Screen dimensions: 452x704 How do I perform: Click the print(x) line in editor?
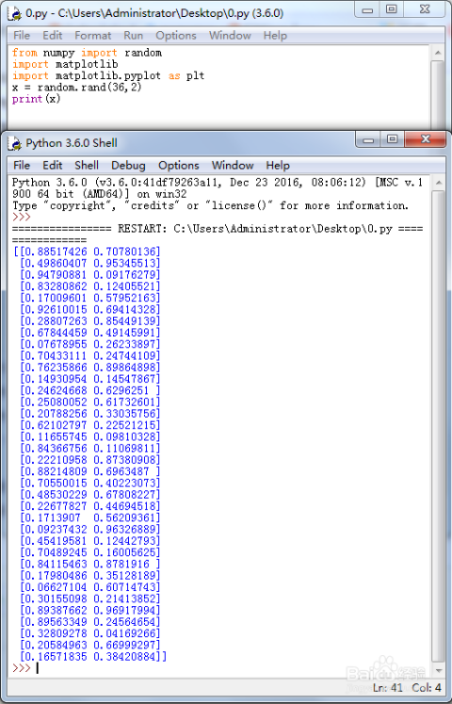(x=37, y=99)
